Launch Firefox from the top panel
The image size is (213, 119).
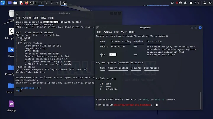point(27,3)
